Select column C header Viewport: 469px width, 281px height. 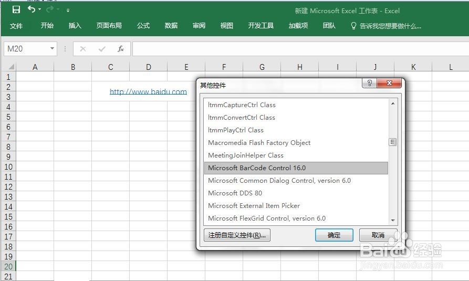point(111,67)
